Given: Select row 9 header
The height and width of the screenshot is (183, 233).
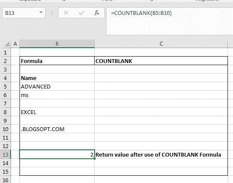Looking at the screenshot, I should click(x=6, y=120).
